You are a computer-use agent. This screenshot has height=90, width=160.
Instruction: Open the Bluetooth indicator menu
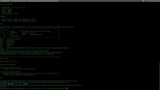[x=145, y=1]
